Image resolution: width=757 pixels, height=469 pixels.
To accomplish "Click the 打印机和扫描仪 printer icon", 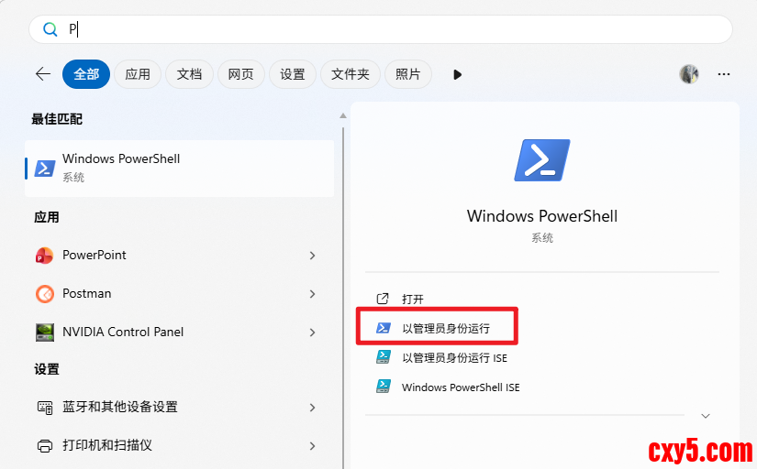I will [45, 446].
